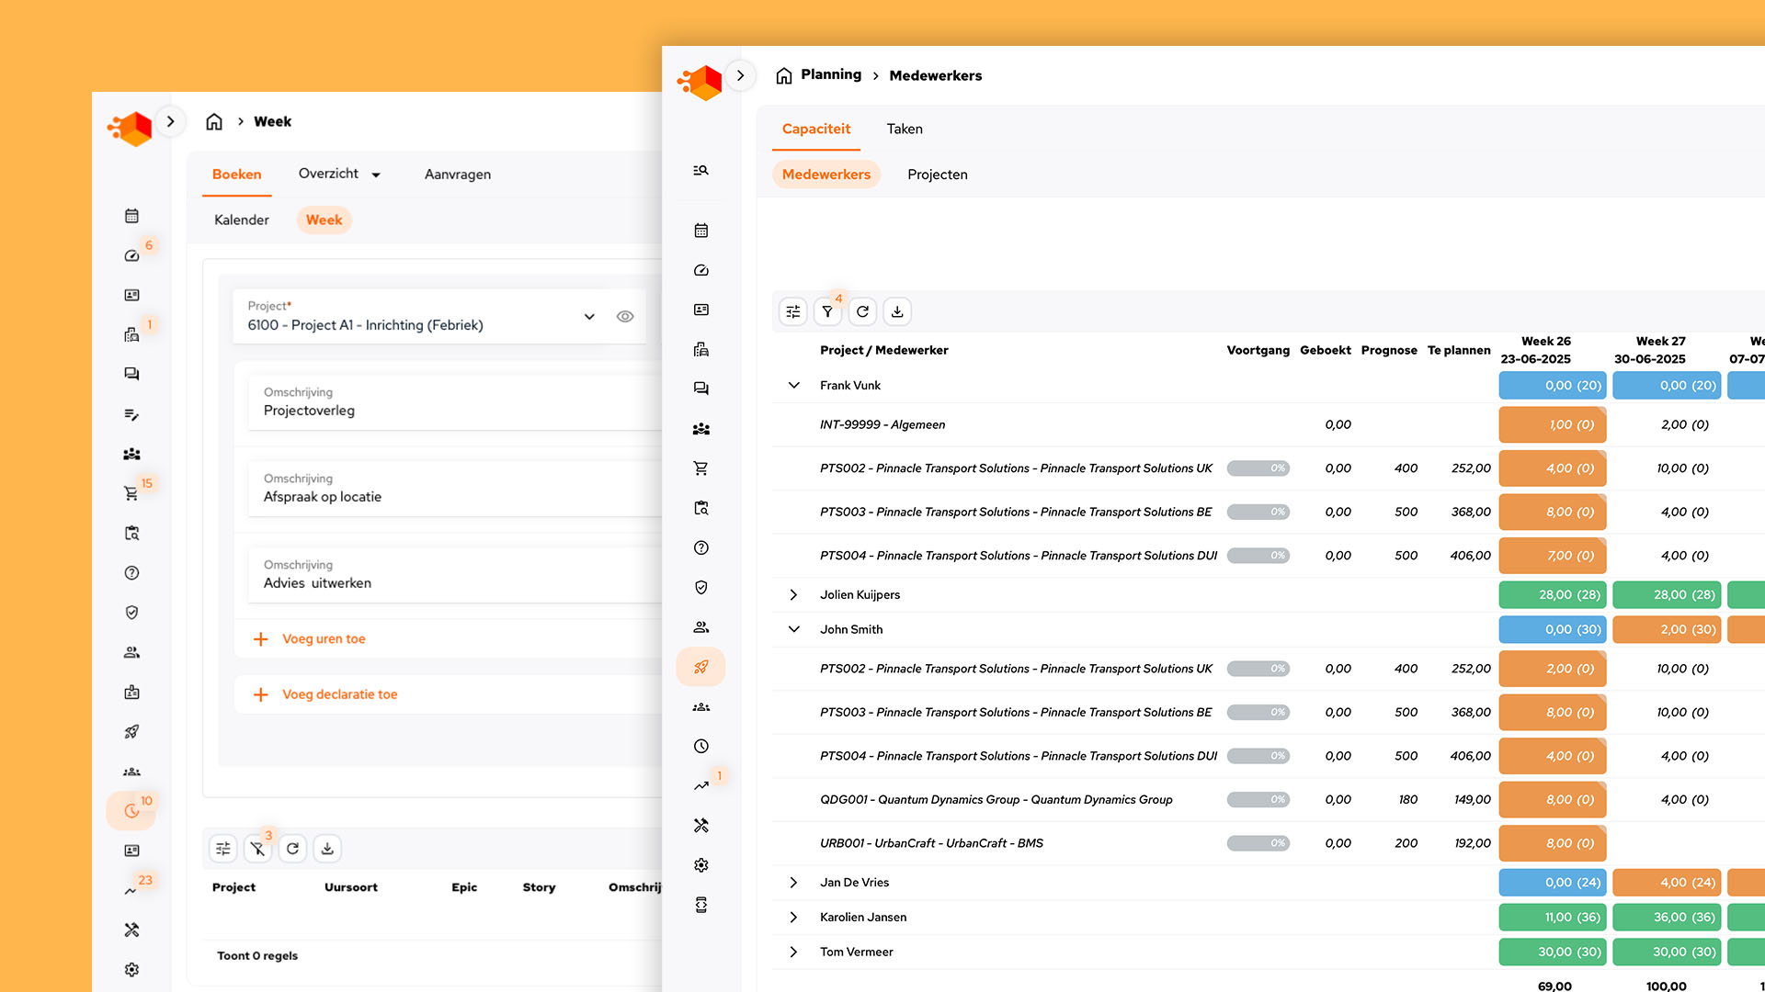The image size is (1765, 992).
Task: Open column settings sliders icon in planning toolbar
Action: coord(792,312)
